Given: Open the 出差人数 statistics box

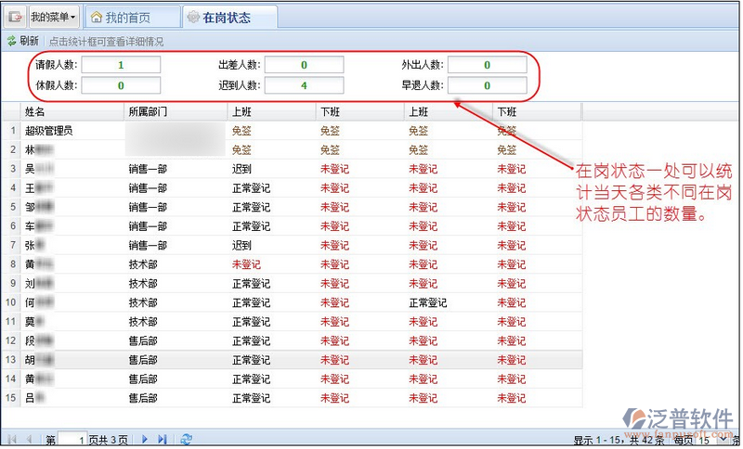Looking at the screenshot, I should point(304,65).
